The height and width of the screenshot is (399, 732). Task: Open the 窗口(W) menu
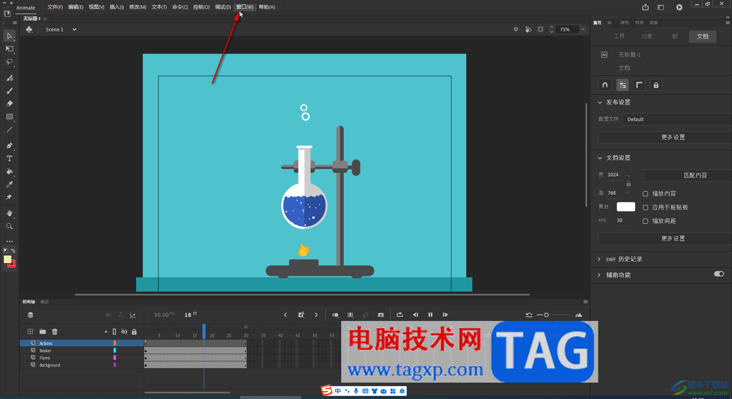pos(245,7)
